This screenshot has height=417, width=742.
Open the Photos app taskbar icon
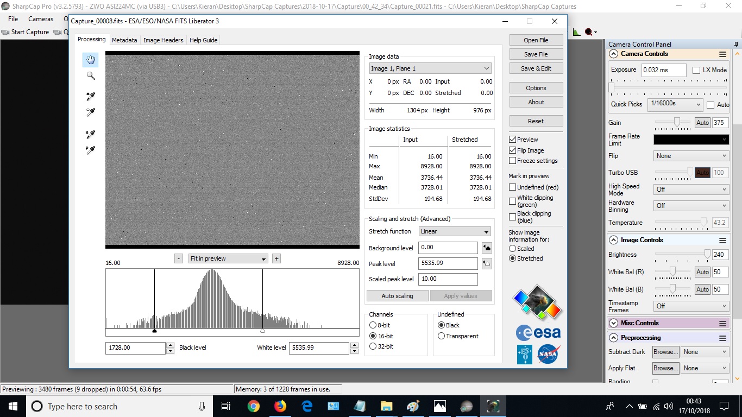tap(439, 406)
